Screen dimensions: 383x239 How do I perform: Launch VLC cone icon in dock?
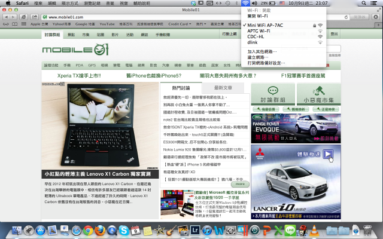pyautogui.click(x=314, y=230)
